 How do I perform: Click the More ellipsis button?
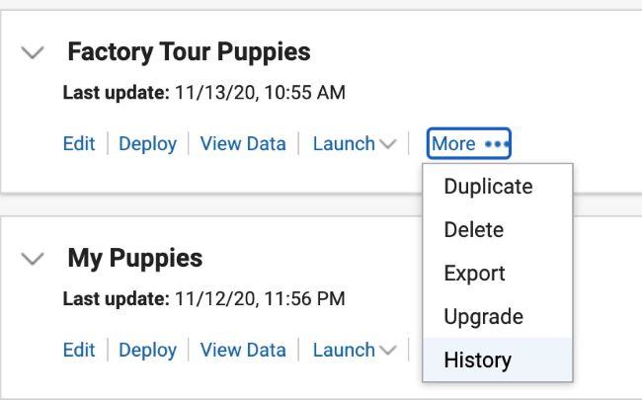[x=469, y=144]
